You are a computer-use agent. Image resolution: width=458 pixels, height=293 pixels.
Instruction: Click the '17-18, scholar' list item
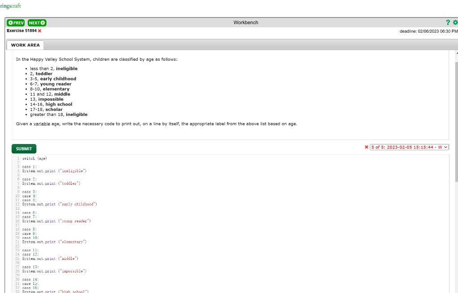pyautogui.click(x=46, y=110)
